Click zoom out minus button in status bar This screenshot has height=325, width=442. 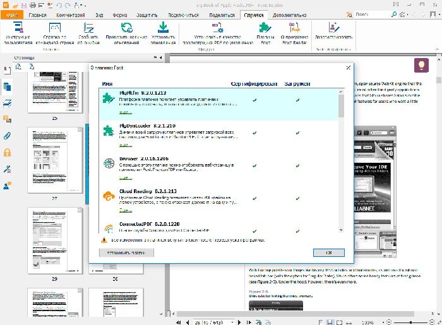[389, 322]
